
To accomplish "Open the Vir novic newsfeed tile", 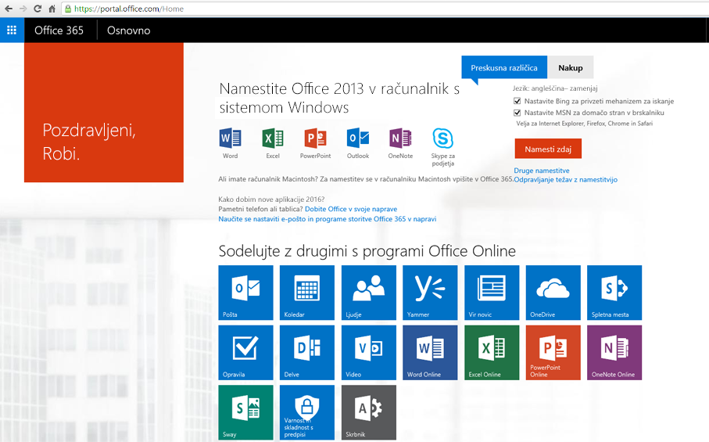I will (x=492, y=293).
